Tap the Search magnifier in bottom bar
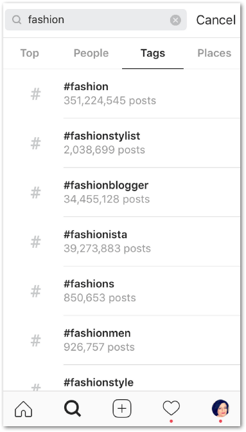Viewport: 246px width, 432px height. coord(73,409)
